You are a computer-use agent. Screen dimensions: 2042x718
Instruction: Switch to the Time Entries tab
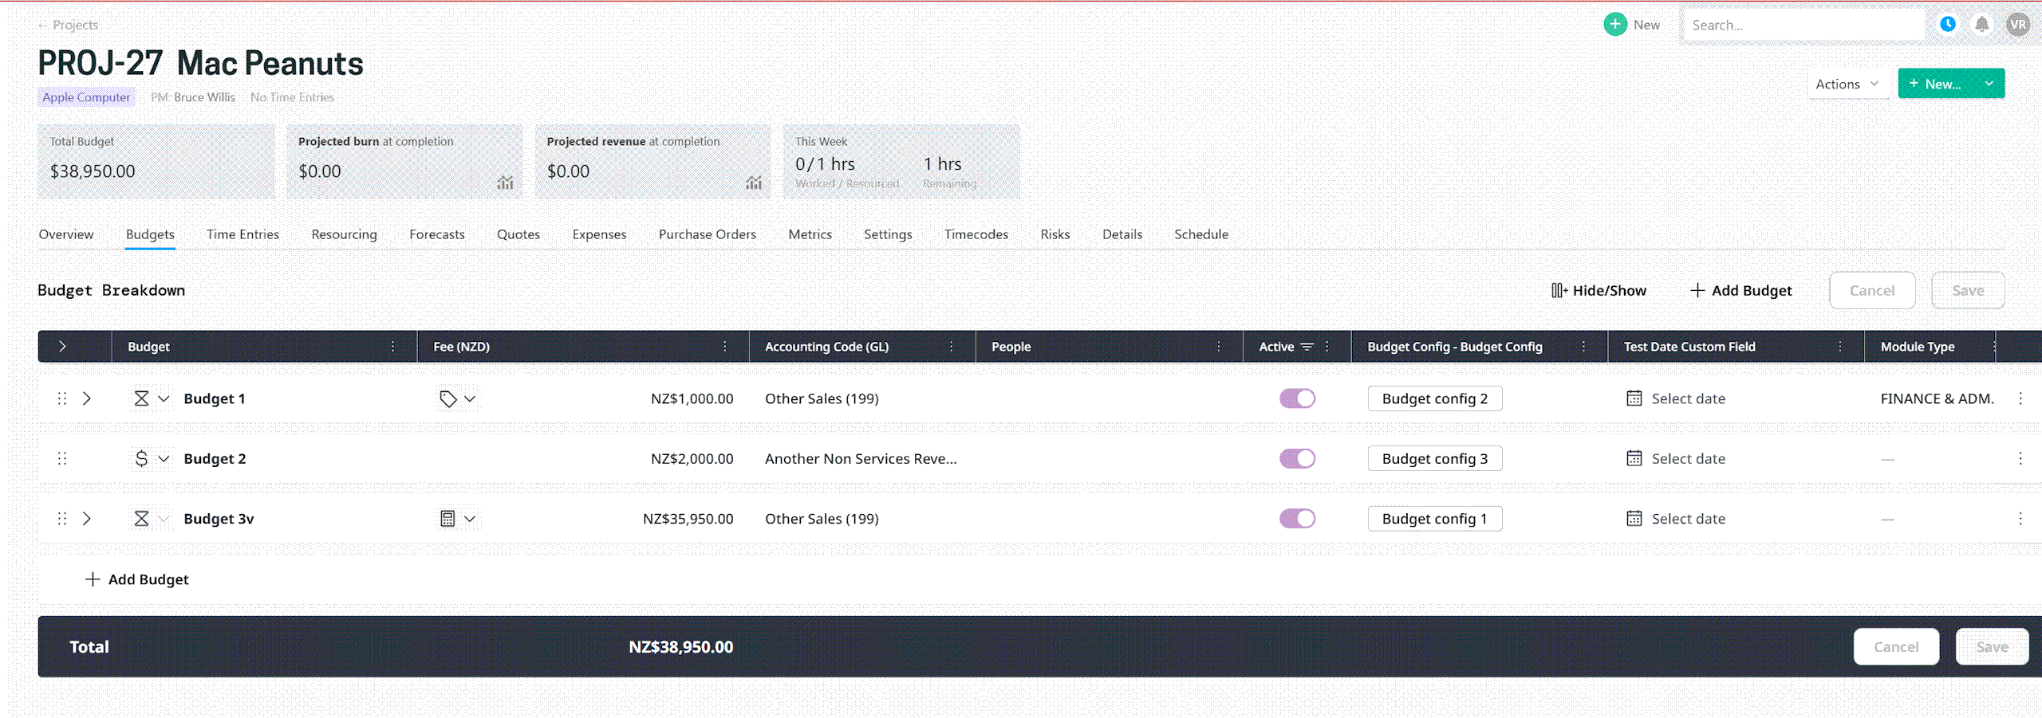tap(242, 234)
